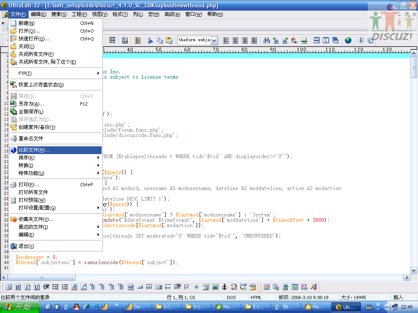The height and width of the screenshot is (313, 418).
Task: Insert HTML bold tag icon
Action: coord(18,287)
